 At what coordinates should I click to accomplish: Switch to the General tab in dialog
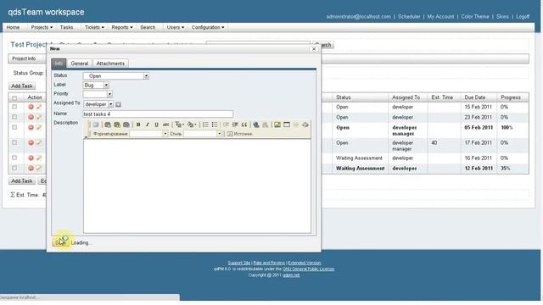[80, 64]
